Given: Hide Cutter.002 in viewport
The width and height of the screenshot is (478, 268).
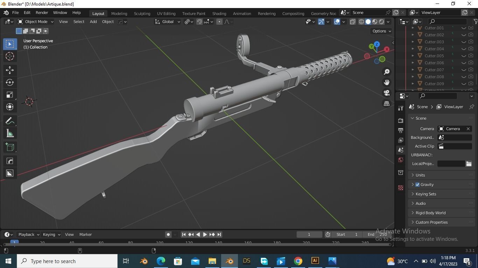Looking at the screenshot, I should [x=464, y=35].
